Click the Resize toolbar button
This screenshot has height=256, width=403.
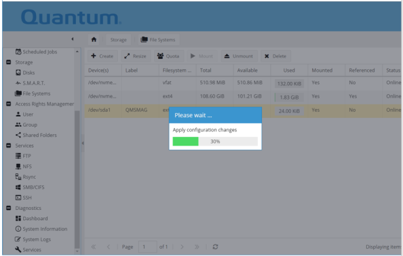tap(136, 56)
